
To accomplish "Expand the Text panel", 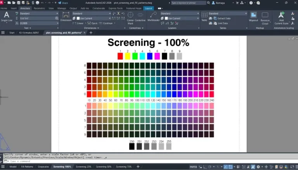I will (x=28, y=28).
